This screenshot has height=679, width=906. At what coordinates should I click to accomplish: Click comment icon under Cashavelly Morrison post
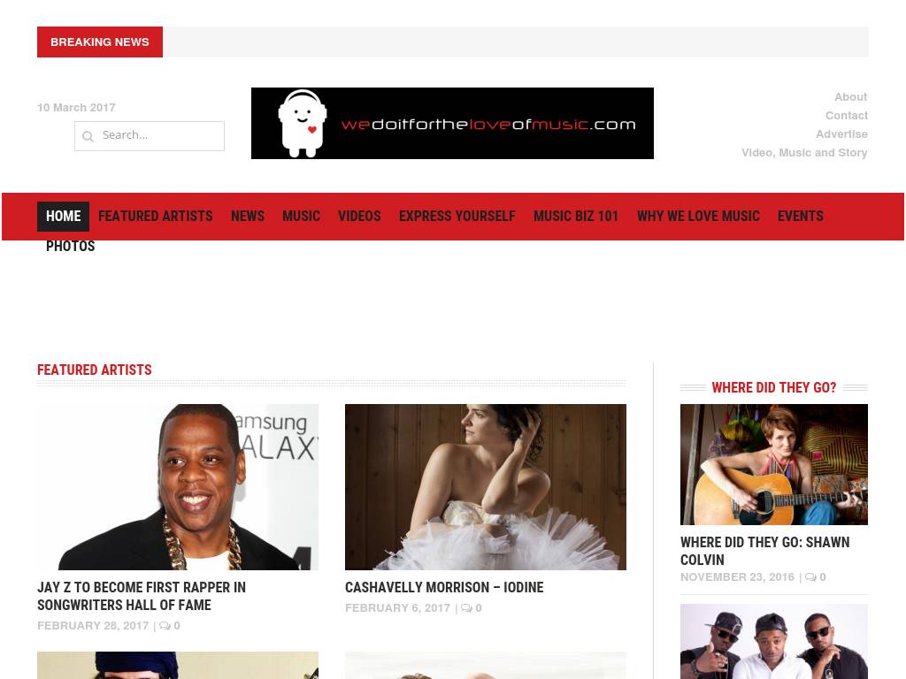[466, 608]
